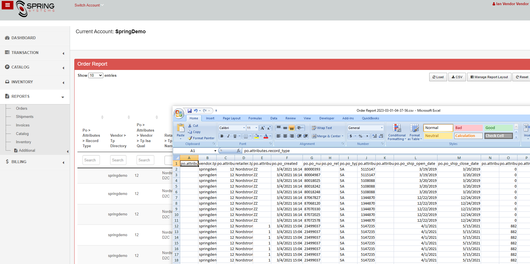Click the Manage Report Layout button
Image resolution: width=530 pixels, height=264 pixels.
[x=489, y=77]
